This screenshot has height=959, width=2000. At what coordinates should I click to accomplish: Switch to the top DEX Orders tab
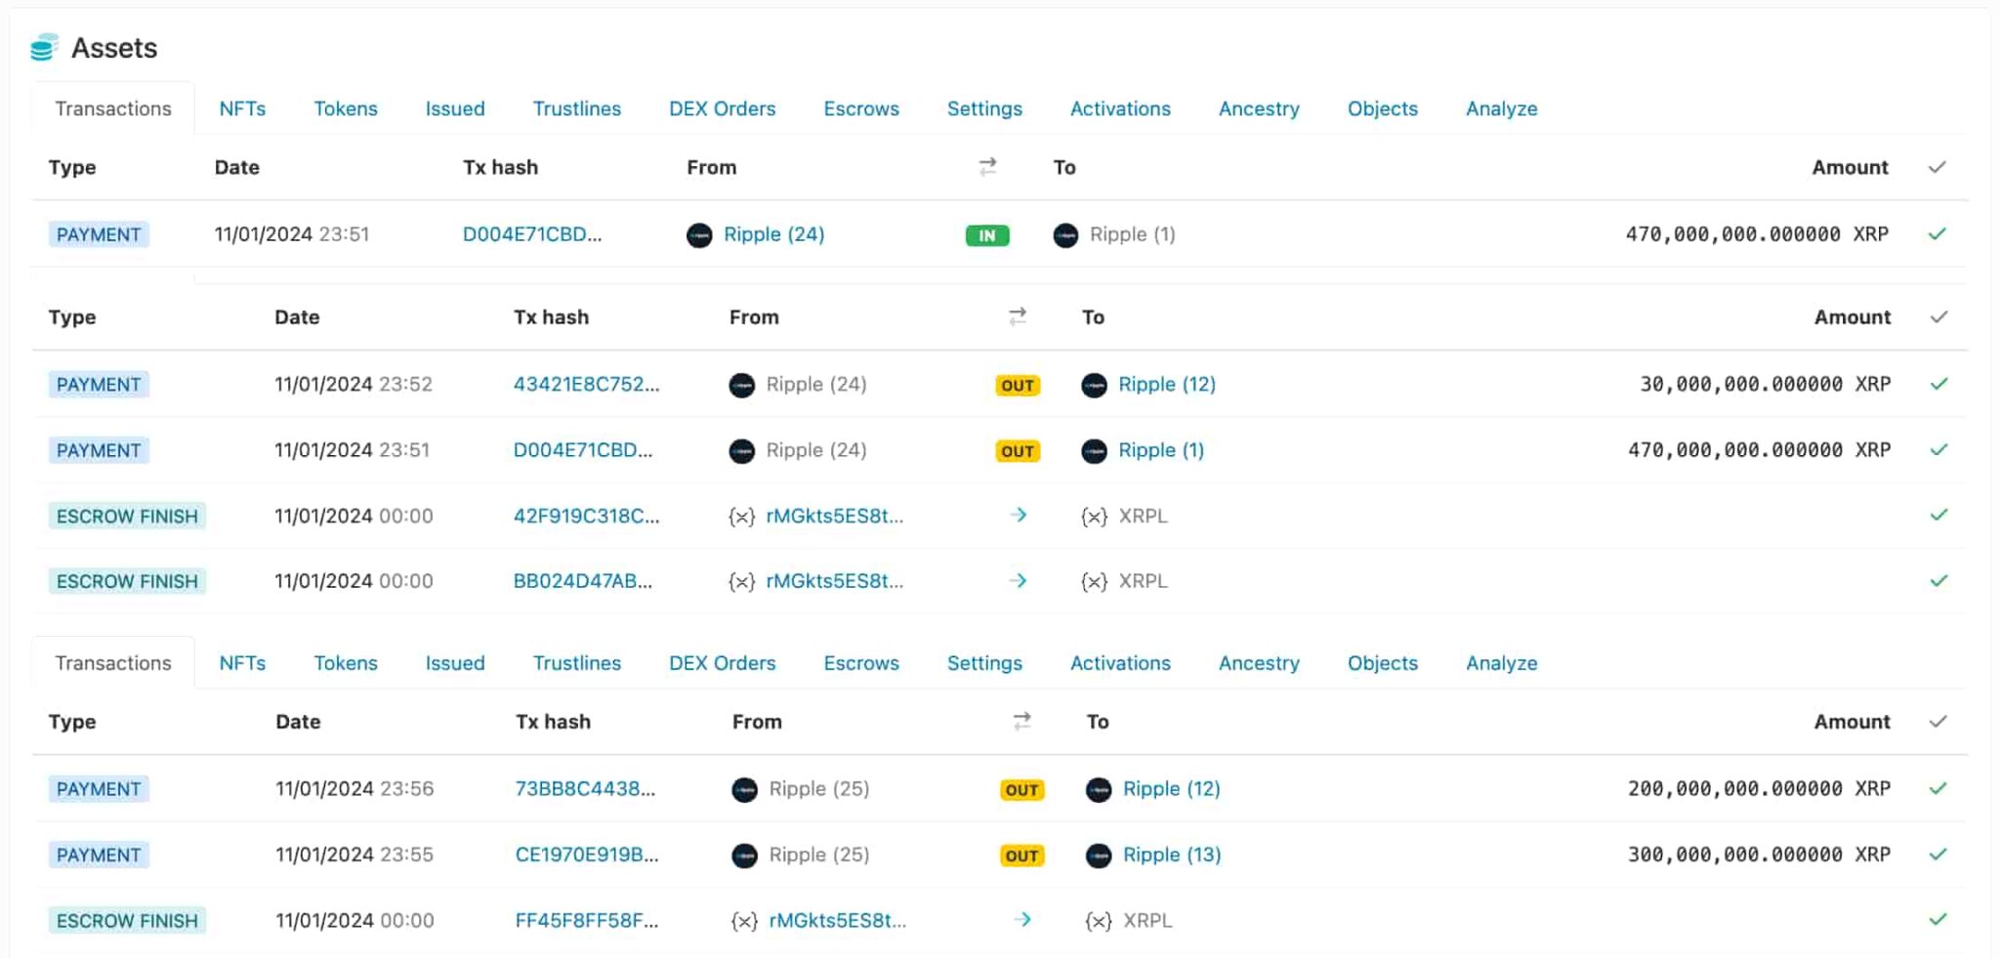(722, 108)
